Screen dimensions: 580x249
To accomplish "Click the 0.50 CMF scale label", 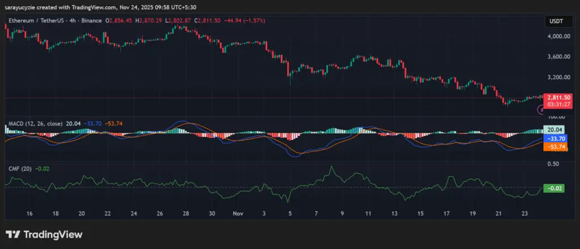I will coord(553,164).
